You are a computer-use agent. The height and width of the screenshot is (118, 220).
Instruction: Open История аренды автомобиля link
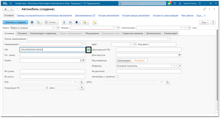pyautogui.click(x=136, y=16)
